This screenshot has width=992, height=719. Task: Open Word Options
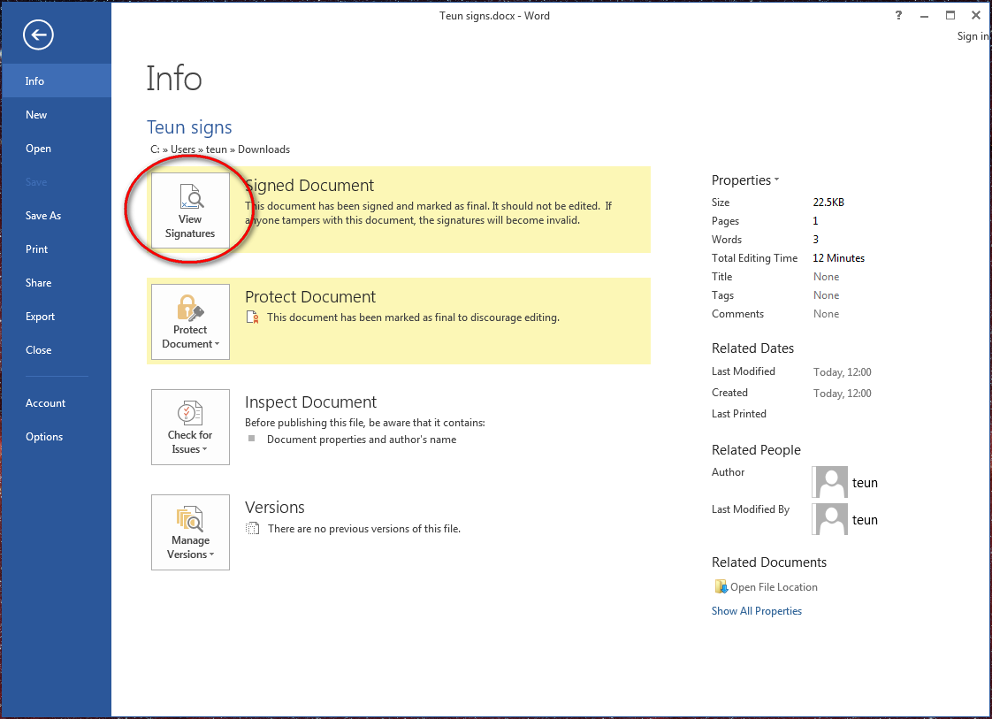click(44, 437)
